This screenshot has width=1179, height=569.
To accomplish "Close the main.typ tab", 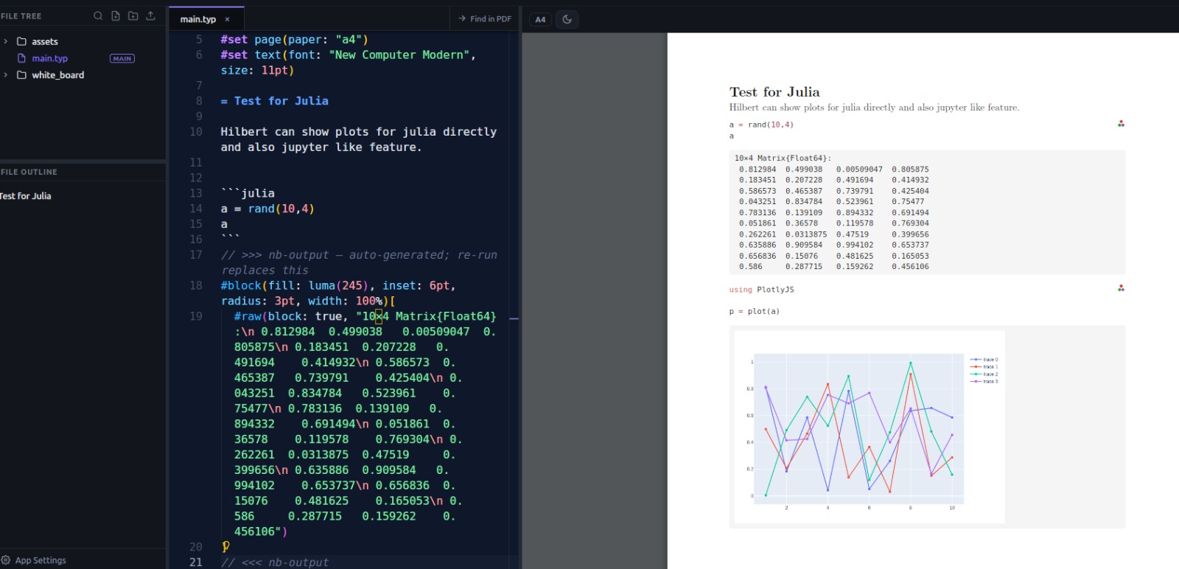I will click(227, 19).
